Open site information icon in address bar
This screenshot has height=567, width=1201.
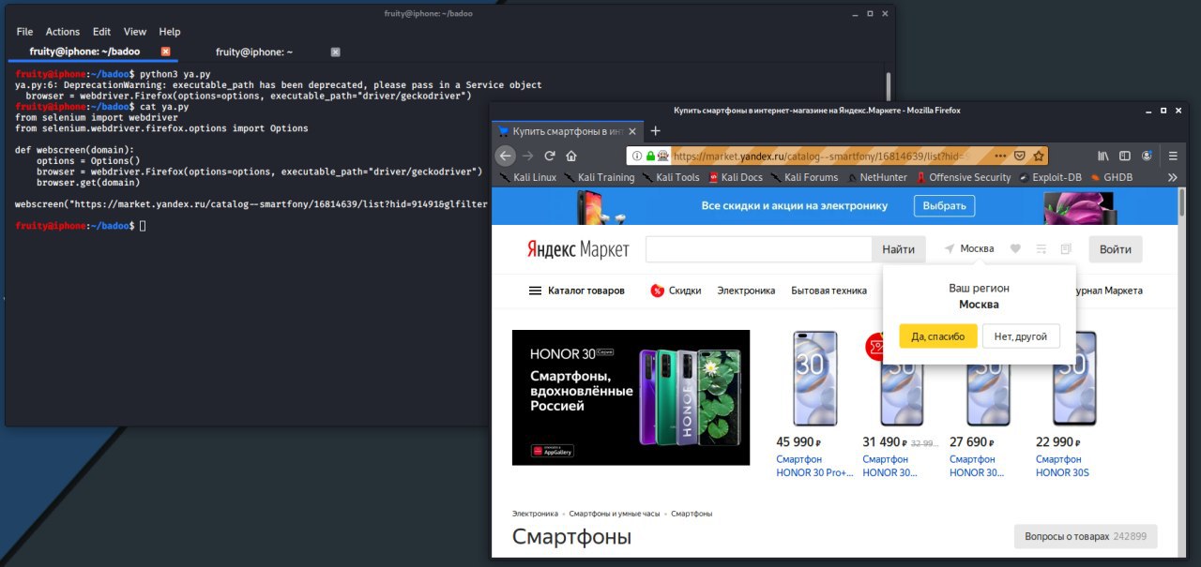point(637,156)
